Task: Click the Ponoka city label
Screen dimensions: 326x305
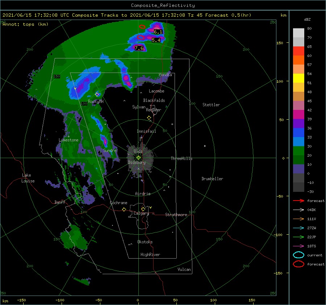Action: point(165,75)
